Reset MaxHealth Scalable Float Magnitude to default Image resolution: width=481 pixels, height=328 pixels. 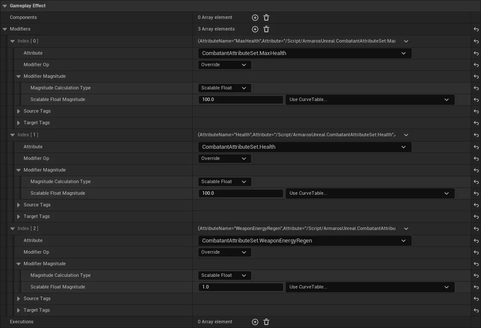pos(477,99)
